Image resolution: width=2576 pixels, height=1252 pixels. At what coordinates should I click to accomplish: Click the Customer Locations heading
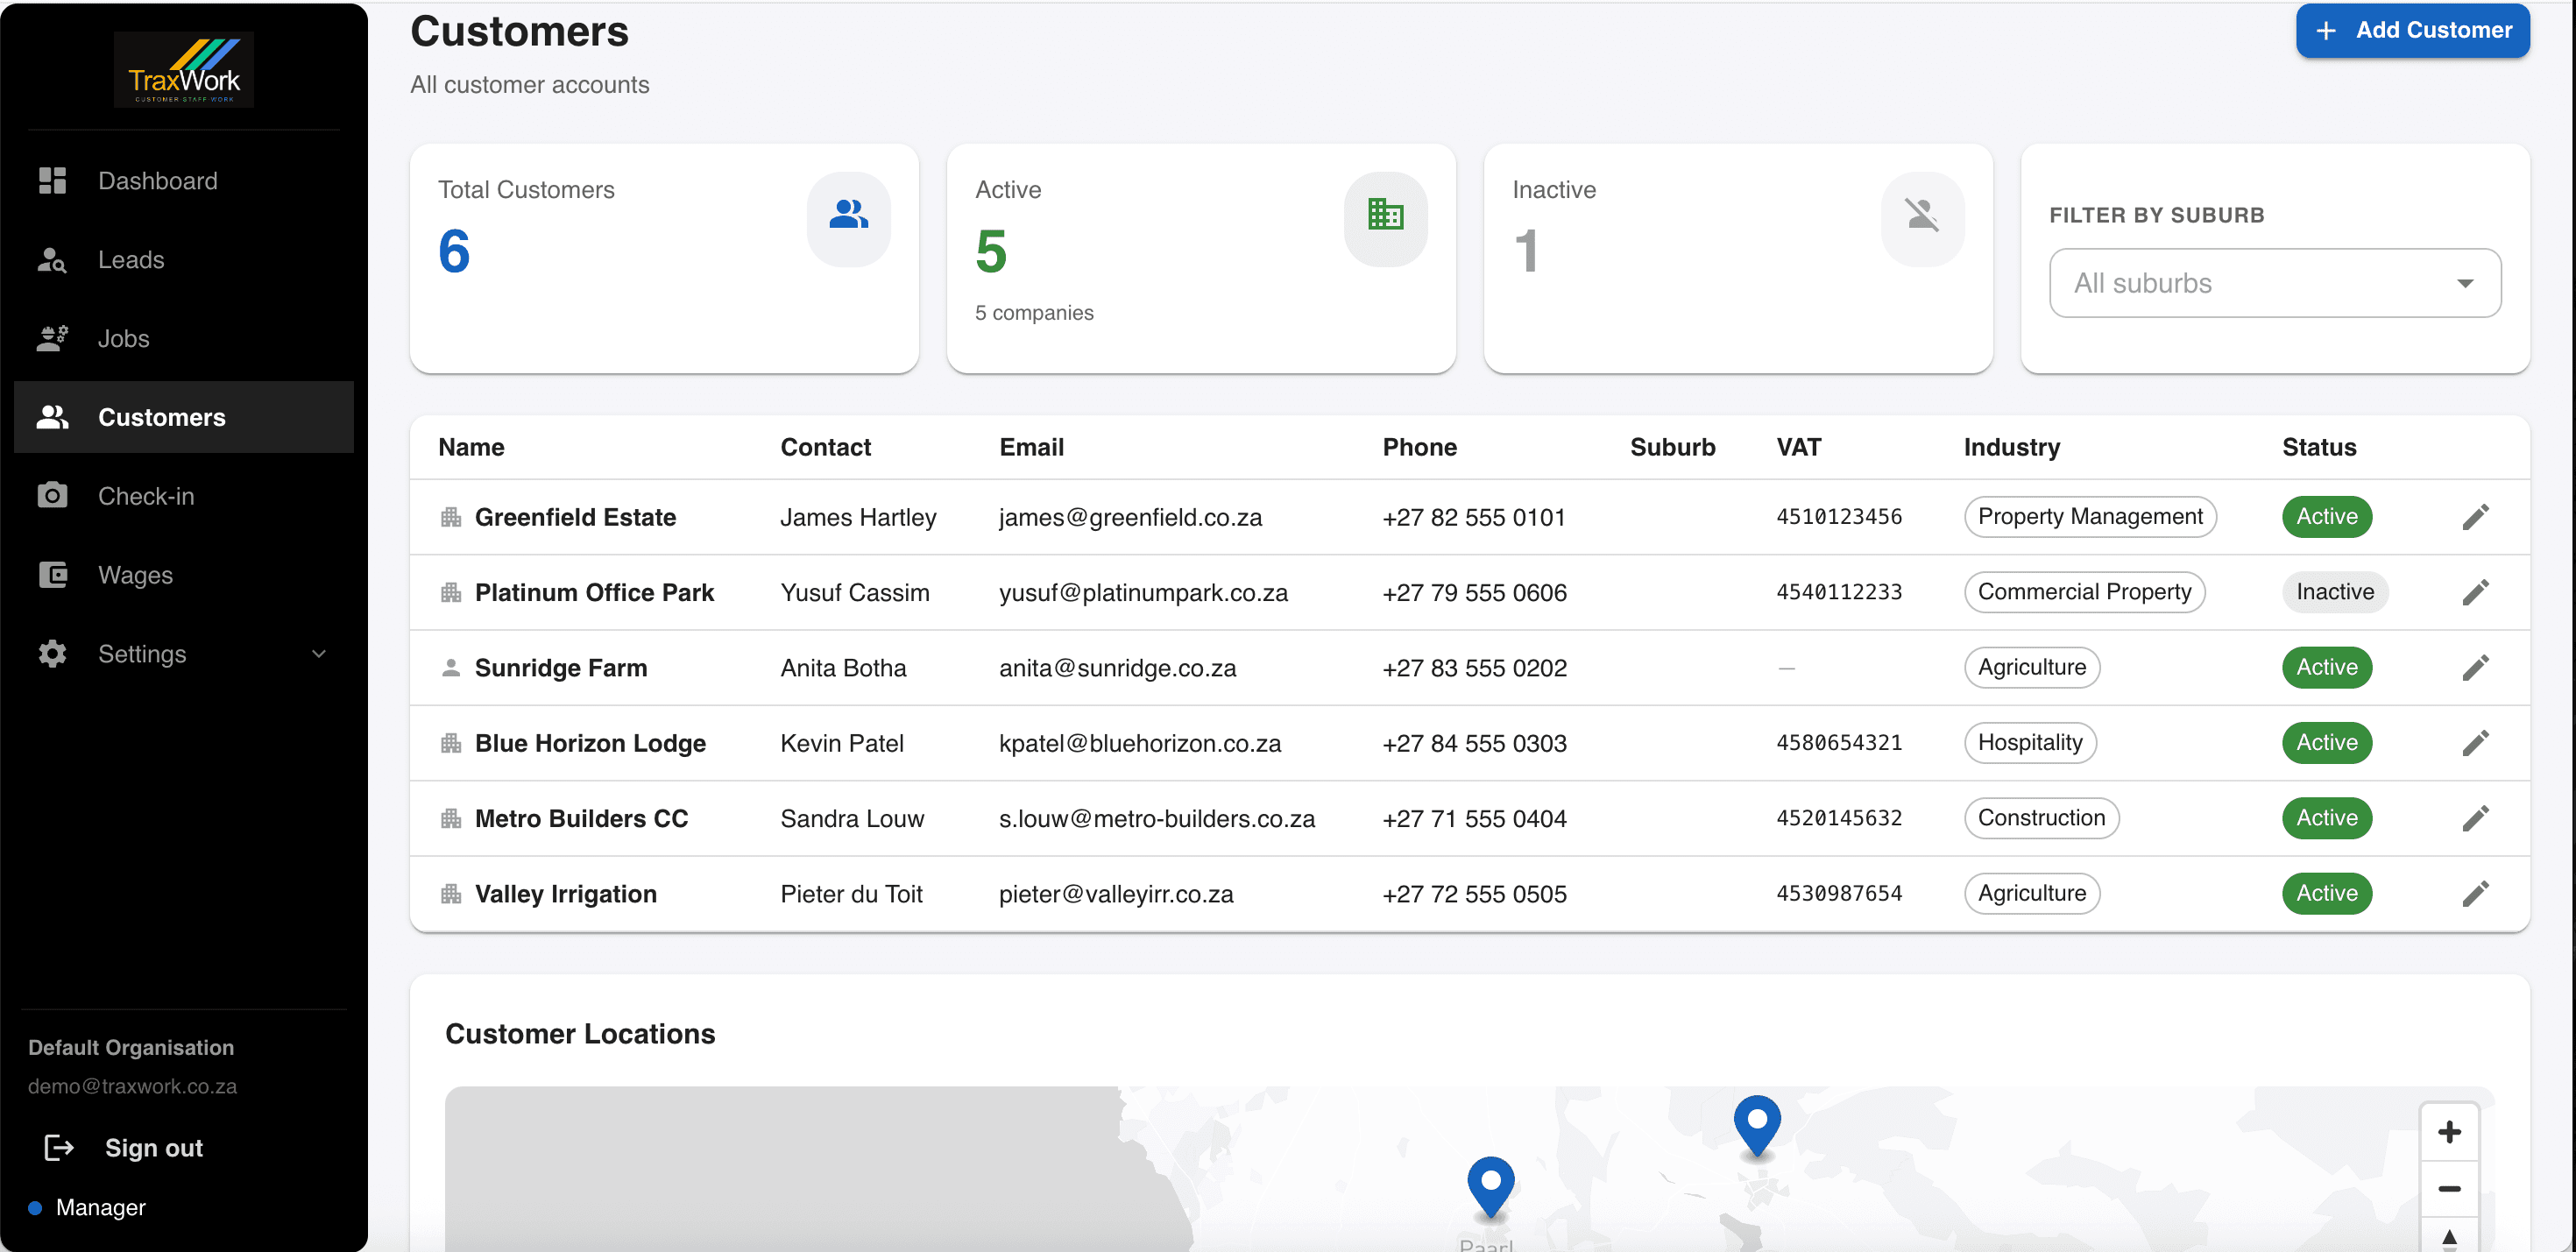coord(580,1033)
